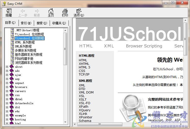Click the purple book icon for dotnetmobile
This screenshot has width=190, height=129.
click(x=12, y=103)
